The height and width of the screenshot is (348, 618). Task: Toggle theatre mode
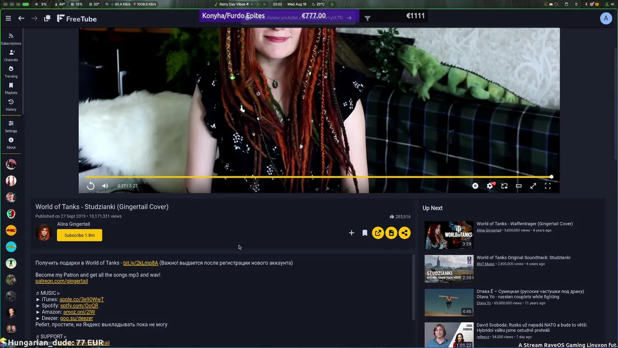click(x=519, y=186)
